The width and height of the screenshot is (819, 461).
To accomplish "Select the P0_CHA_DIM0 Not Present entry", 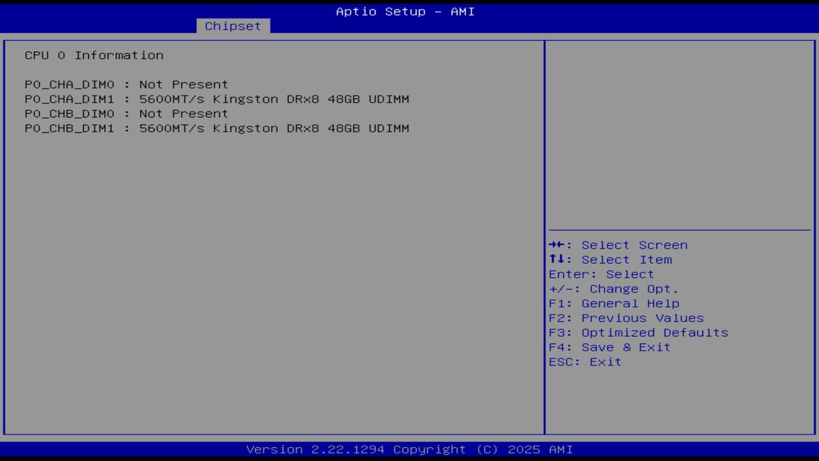I will click(126, 84).
